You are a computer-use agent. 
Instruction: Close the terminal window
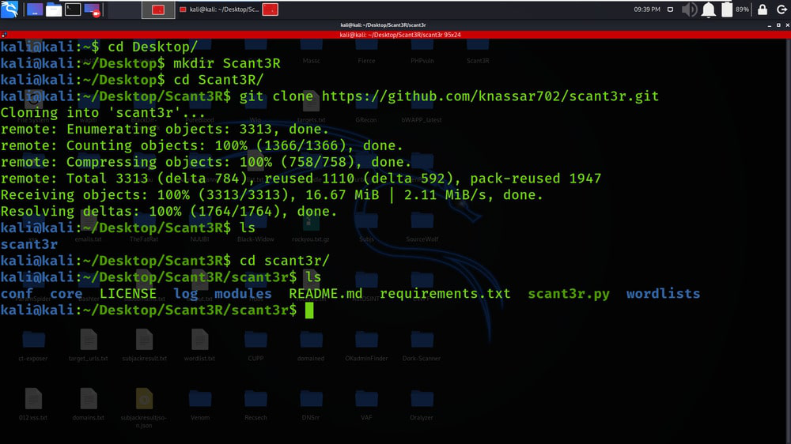pos(788,25)
